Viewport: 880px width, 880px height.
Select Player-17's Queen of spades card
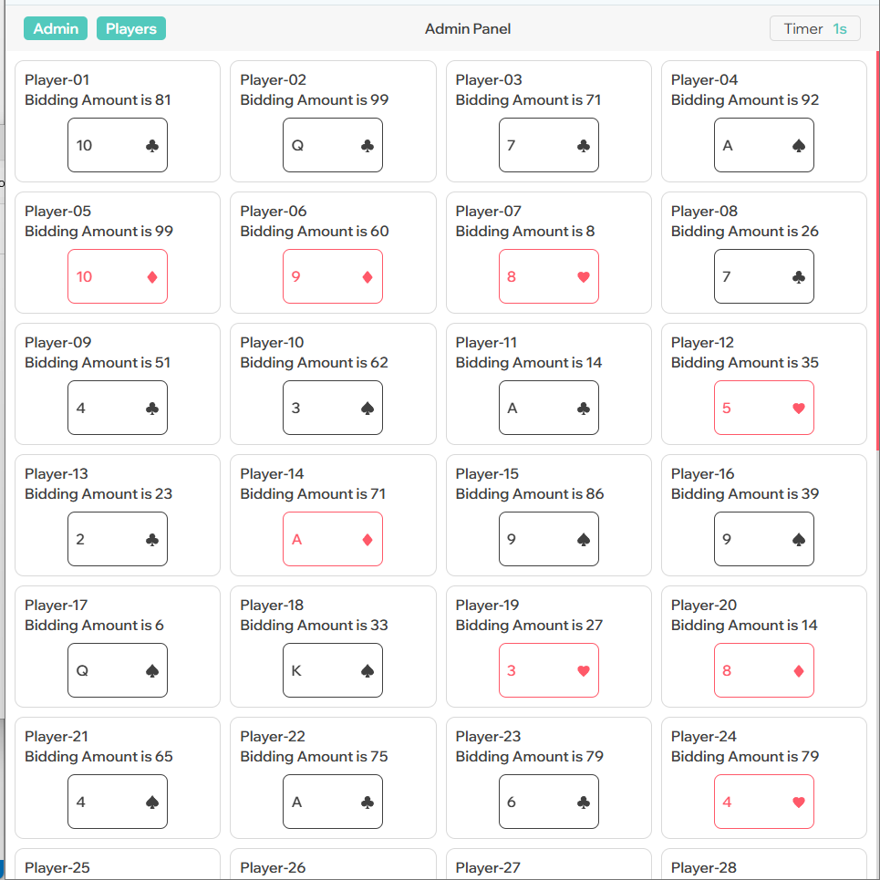(x=118, y=670)
